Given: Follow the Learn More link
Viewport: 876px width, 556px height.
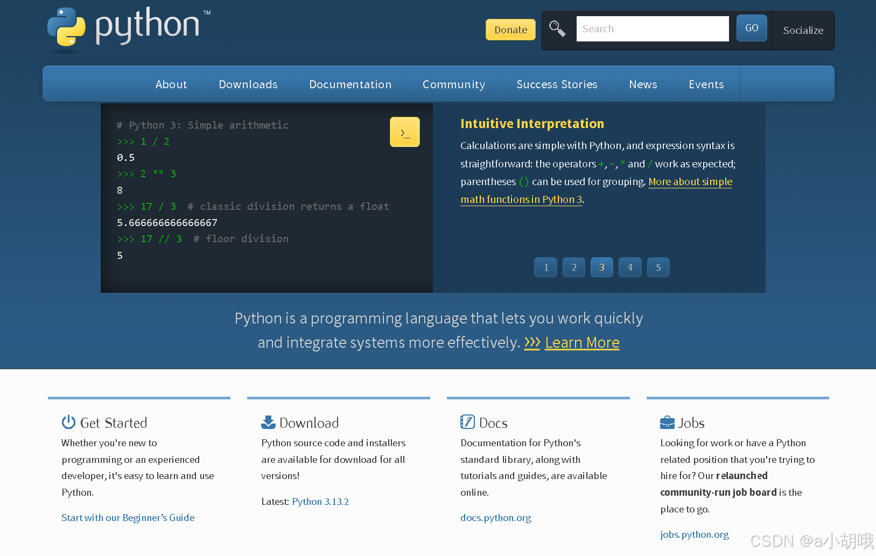Looking at the screenshot, I should (582, 342).
